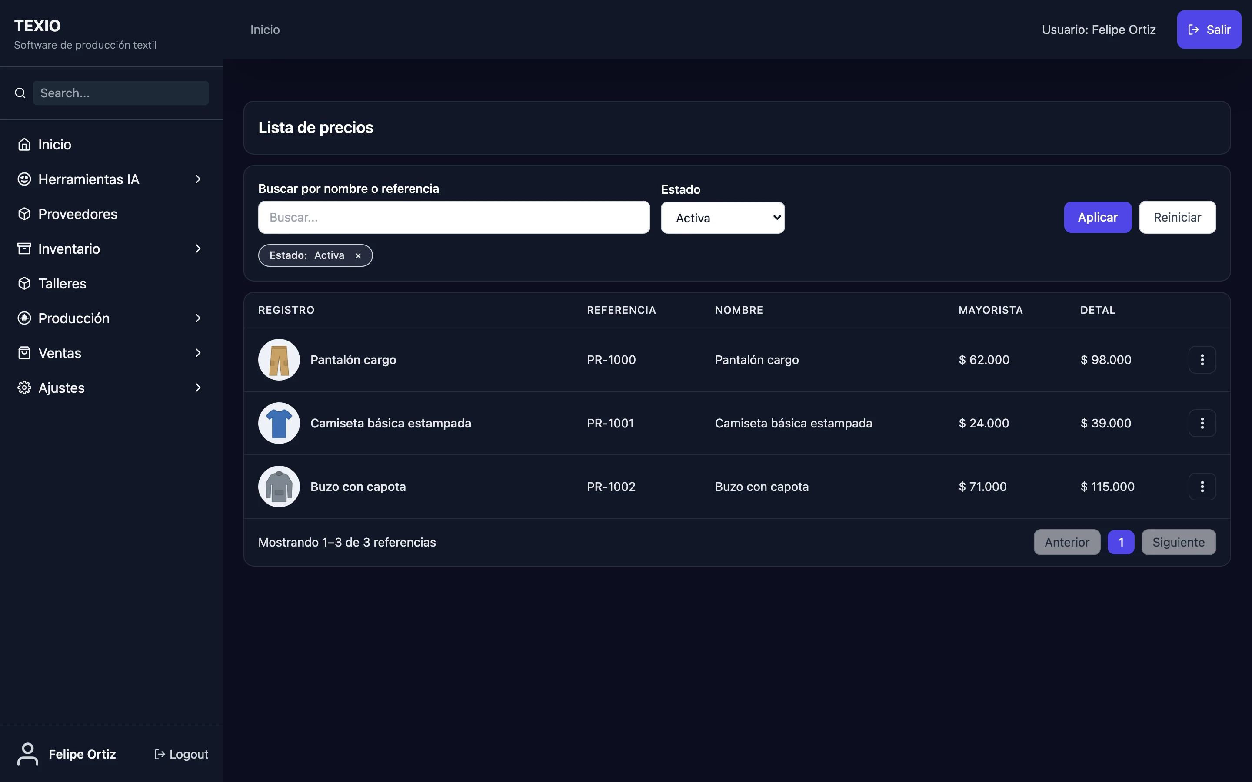
Task: Click the blue Camiseta básica estampada thumbnail
Action: [279, 423]
